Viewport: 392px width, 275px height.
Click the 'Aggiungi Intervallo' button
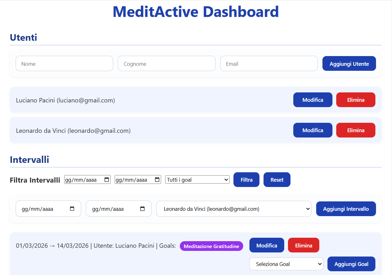point(346,209)
